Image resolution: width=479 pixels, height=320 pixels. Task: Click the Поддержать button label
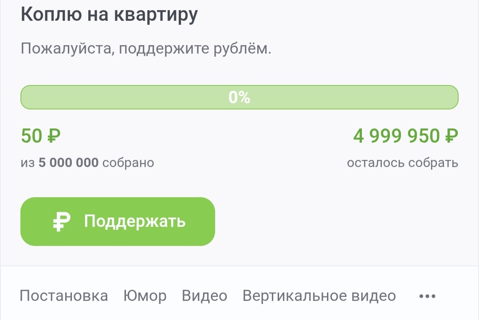point(135,221)
